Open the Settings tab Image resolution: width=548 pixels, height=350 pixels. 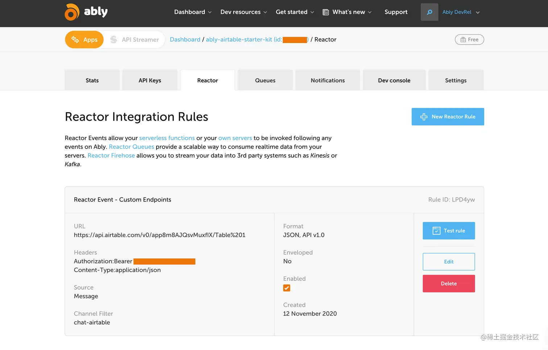coord(456,80)
